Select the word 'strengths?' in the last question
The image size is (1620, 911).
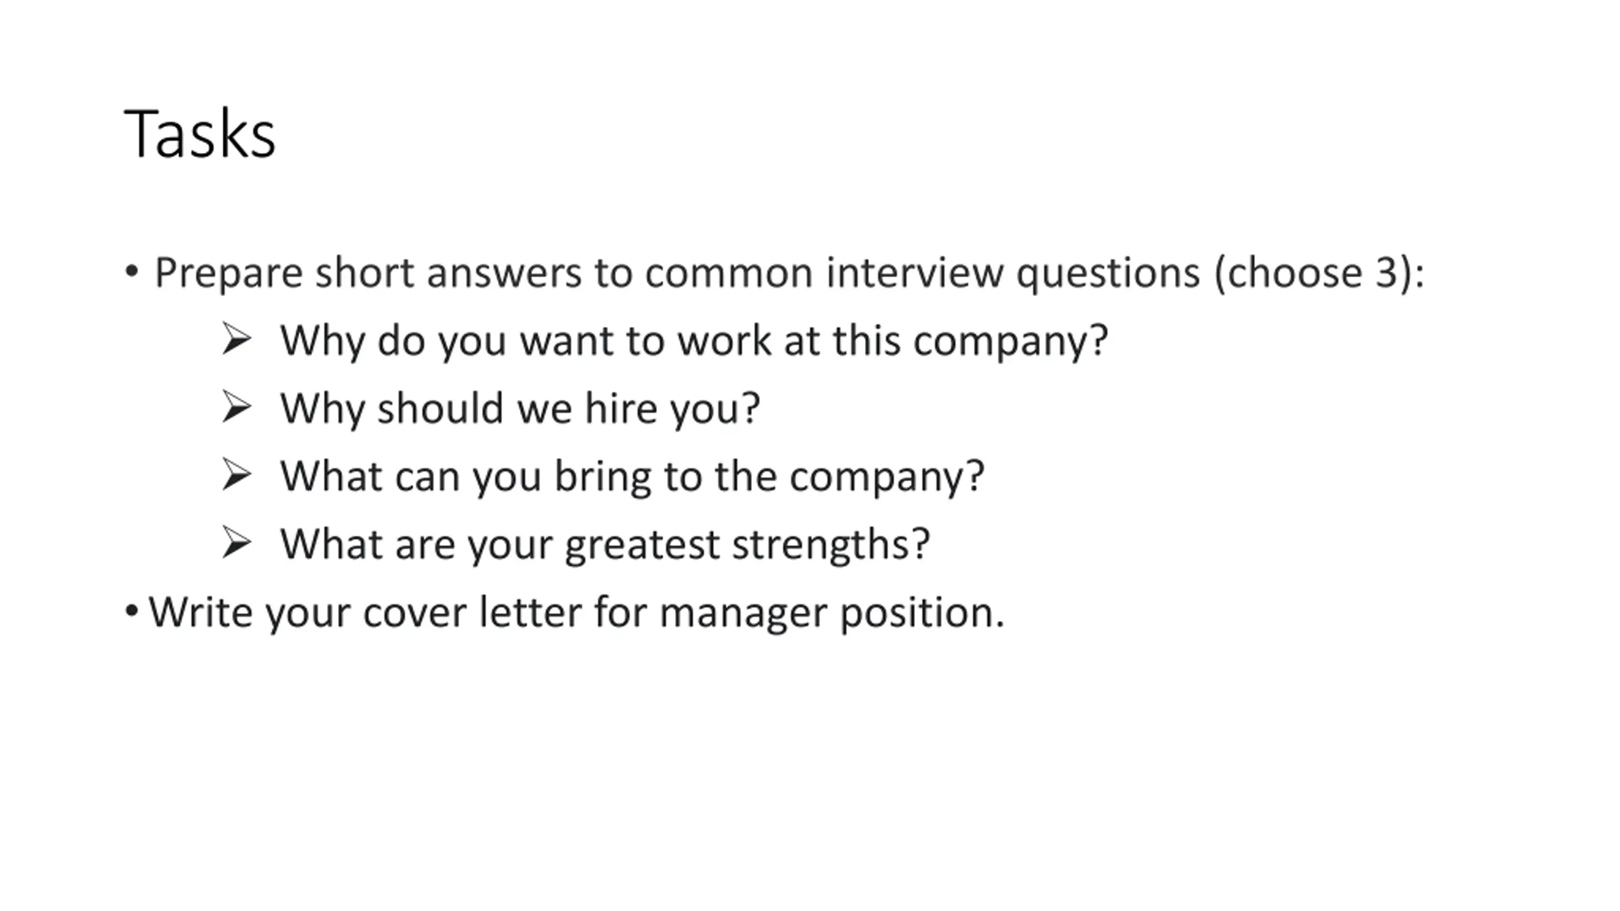click(830, 545)
